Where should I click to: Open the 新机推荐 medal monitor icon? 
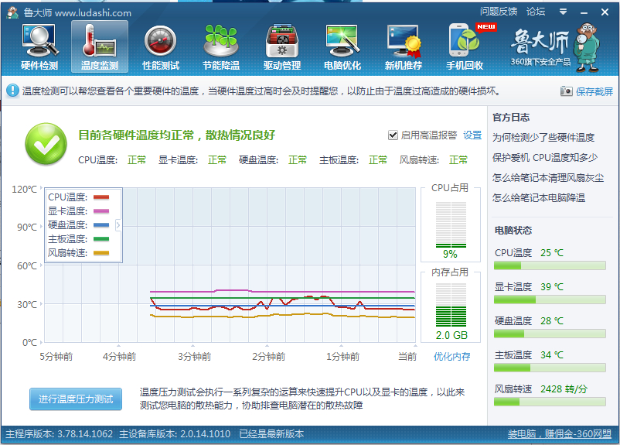(x=404, y=46)
